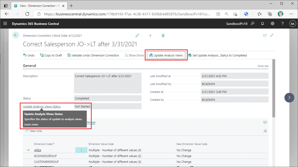Click Learn more in the tooltip
The height and width of the screenshot is (167, 298).
tap(31, 124)
